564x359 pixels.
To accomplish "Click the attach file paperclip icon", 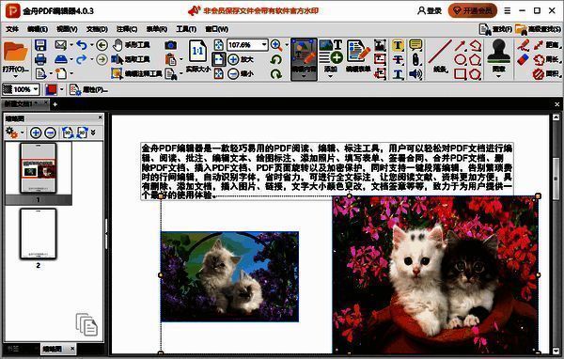I will tap(415, 59).
